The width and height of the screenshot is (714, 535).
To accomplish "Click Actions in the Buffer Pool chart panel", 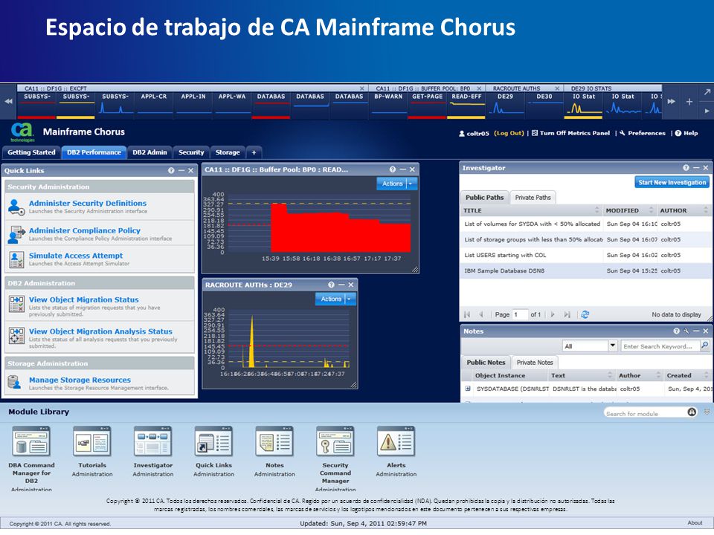I will (x=392, y=184).
